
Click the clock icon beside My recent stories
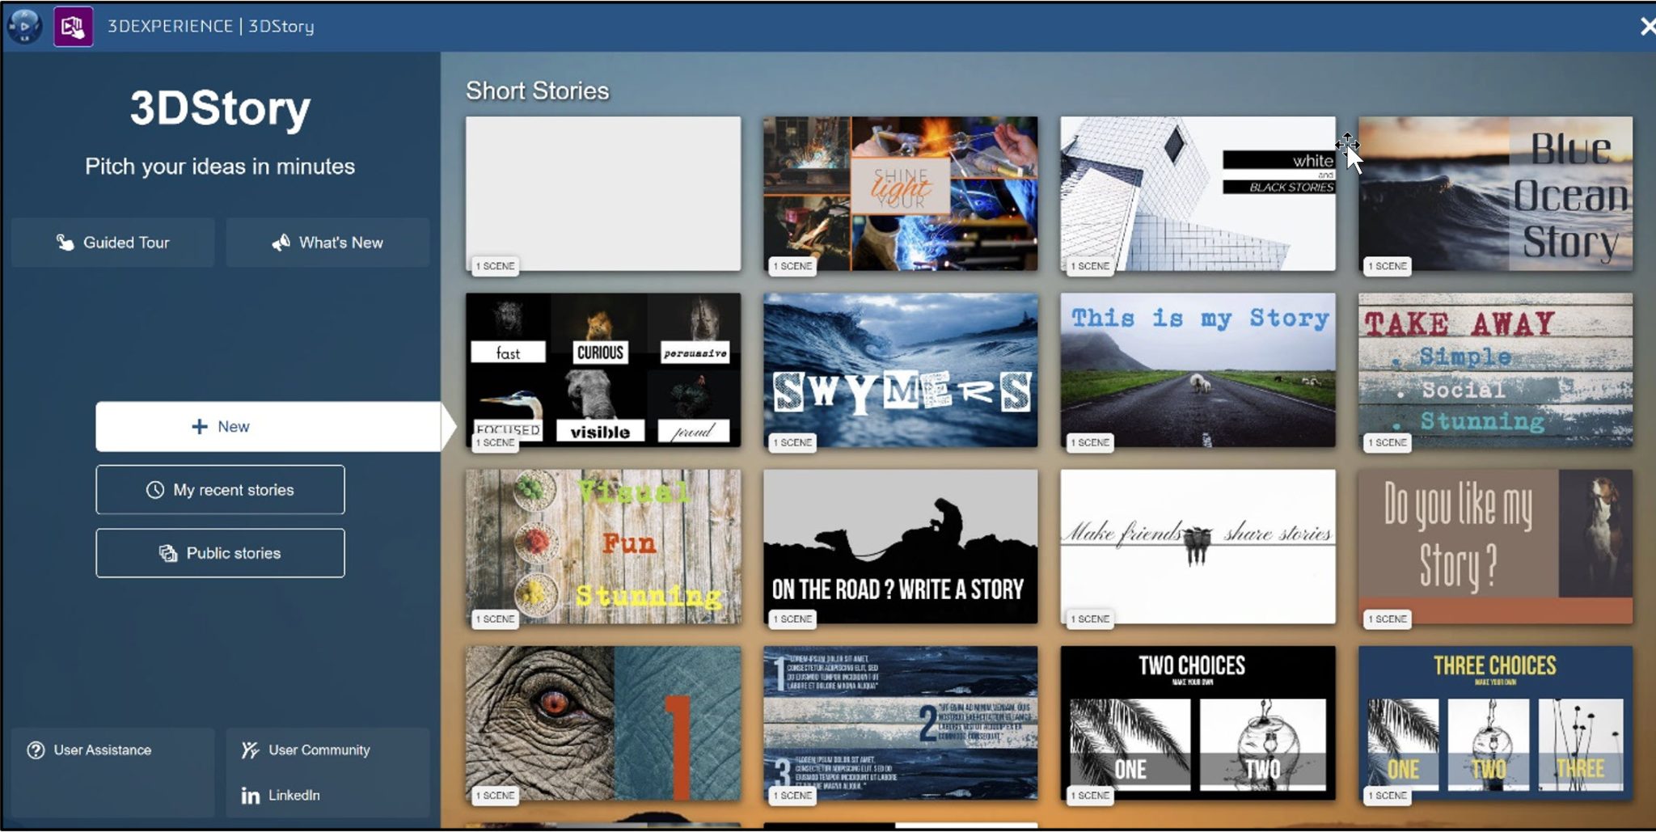point(154,489)
